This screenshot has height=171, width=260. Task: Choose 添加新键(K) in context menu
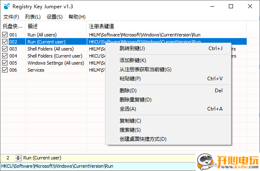coord(168,60)
